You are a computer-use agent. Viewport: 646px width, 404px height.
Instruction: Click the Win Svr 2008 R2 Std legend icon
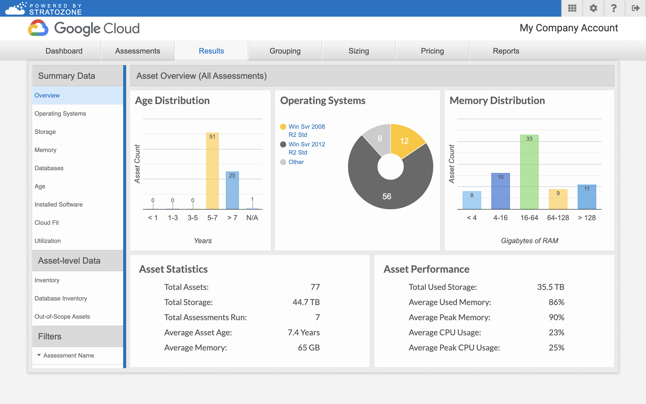[x=284, y=126]
